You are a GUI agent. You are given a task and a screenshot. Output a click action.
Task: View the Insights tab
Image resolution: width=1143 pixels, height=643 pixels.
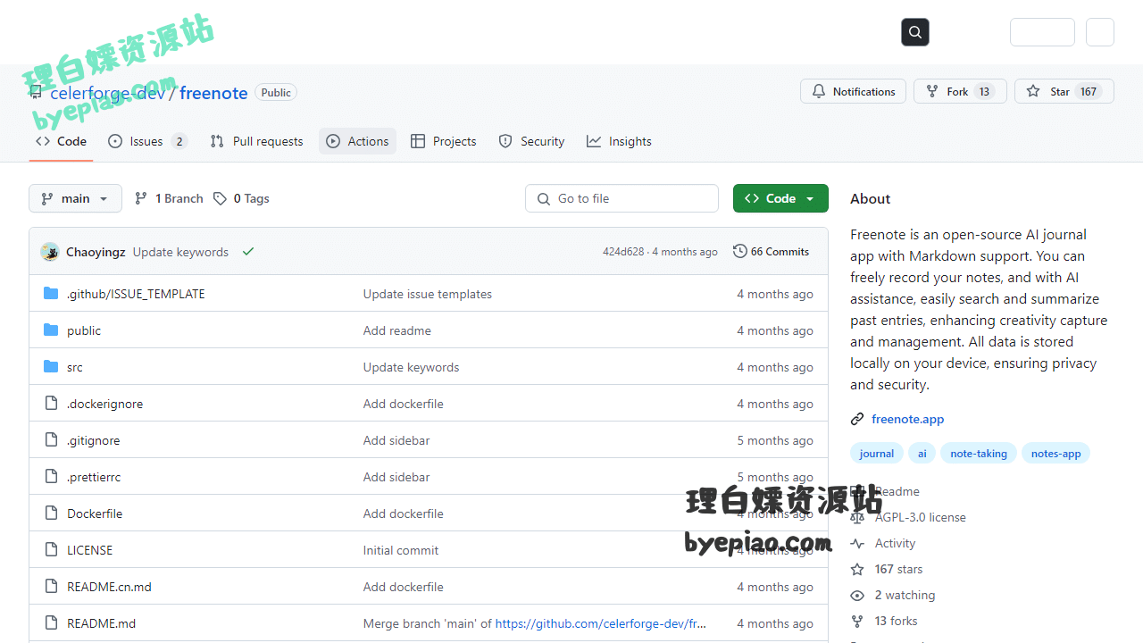(619, 141)
